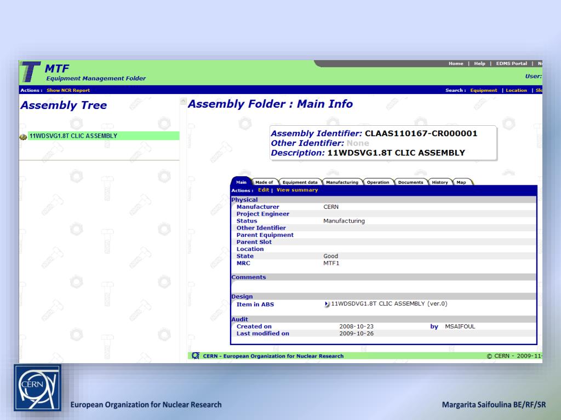Click the Parent Equipment label

pyautogui.click(x=265, y=235)
